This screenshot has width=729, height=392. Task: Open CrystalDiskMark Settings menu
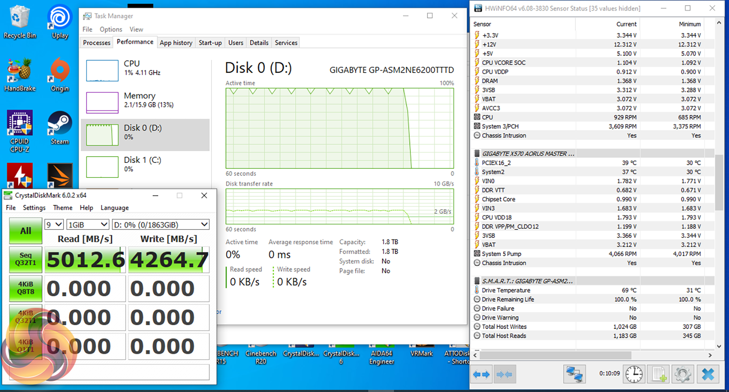[34, 208]
